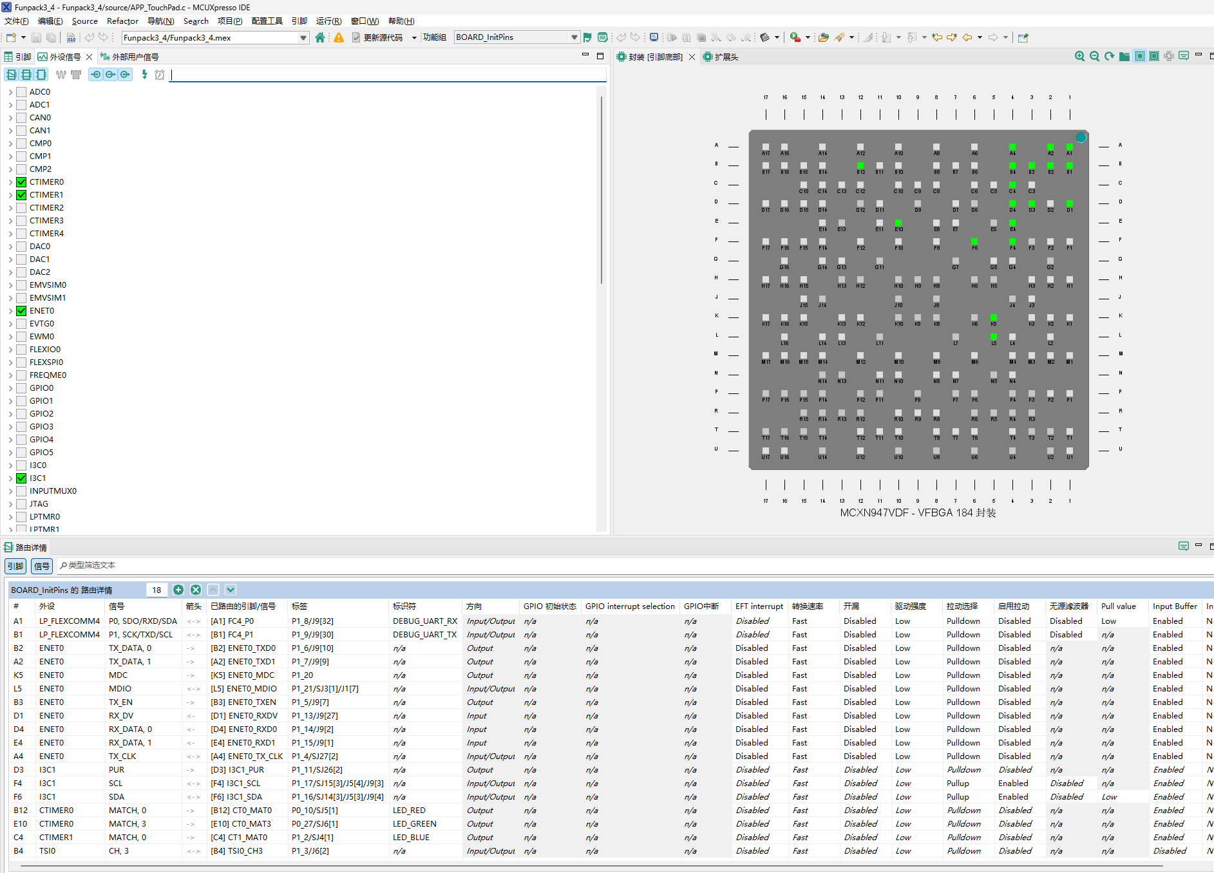The image size is (1214, 873).
Task: Toggle the update source code checkbox (更新源代码)
Action: click(356, 37)
